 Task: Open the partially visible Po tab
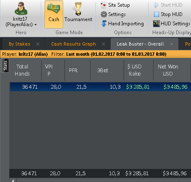point(188,44)
